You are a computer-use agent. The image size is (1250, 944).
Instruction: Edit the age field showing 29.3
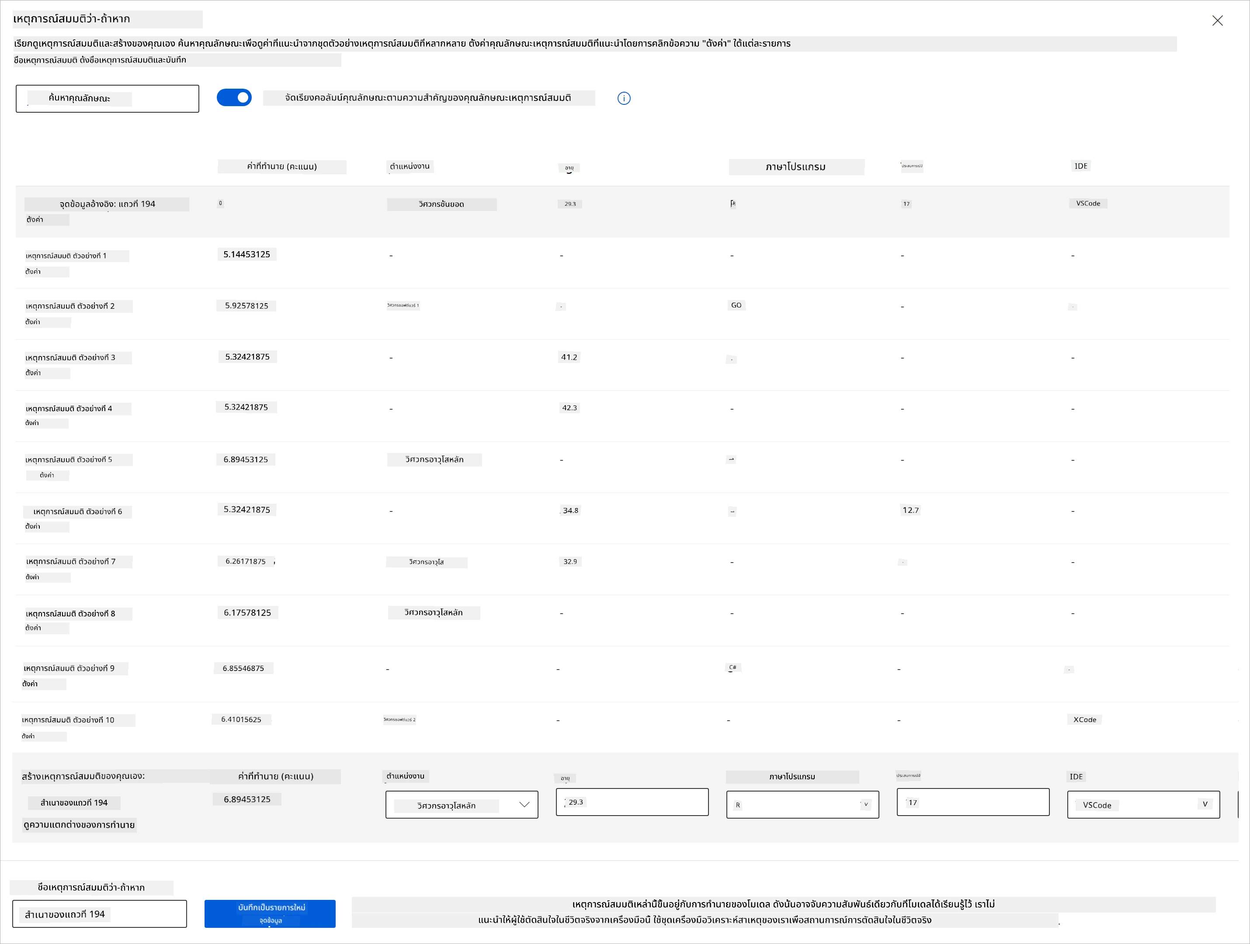click(632, 802)
